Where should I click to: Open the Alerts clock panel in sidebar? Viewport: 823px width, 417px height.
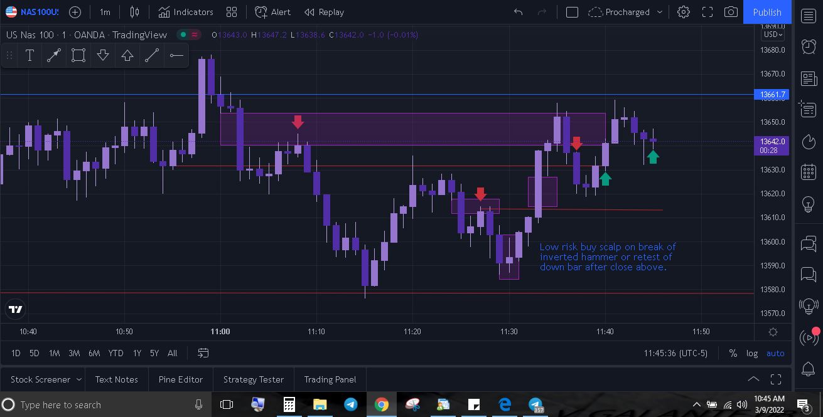click(x=809, y=46)
